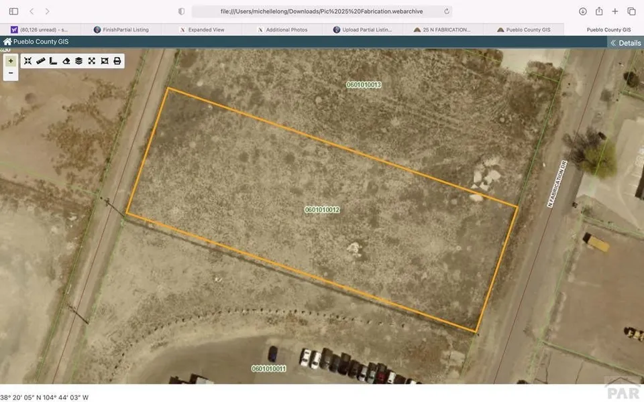Erase map drawings with eraser tool
This screenshot has height=402, width=644.
tap(66, 61)
